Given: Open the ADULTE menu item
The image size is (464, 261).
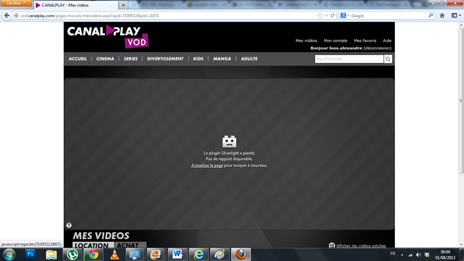Looking at the screenshot, I should [249, 59].
